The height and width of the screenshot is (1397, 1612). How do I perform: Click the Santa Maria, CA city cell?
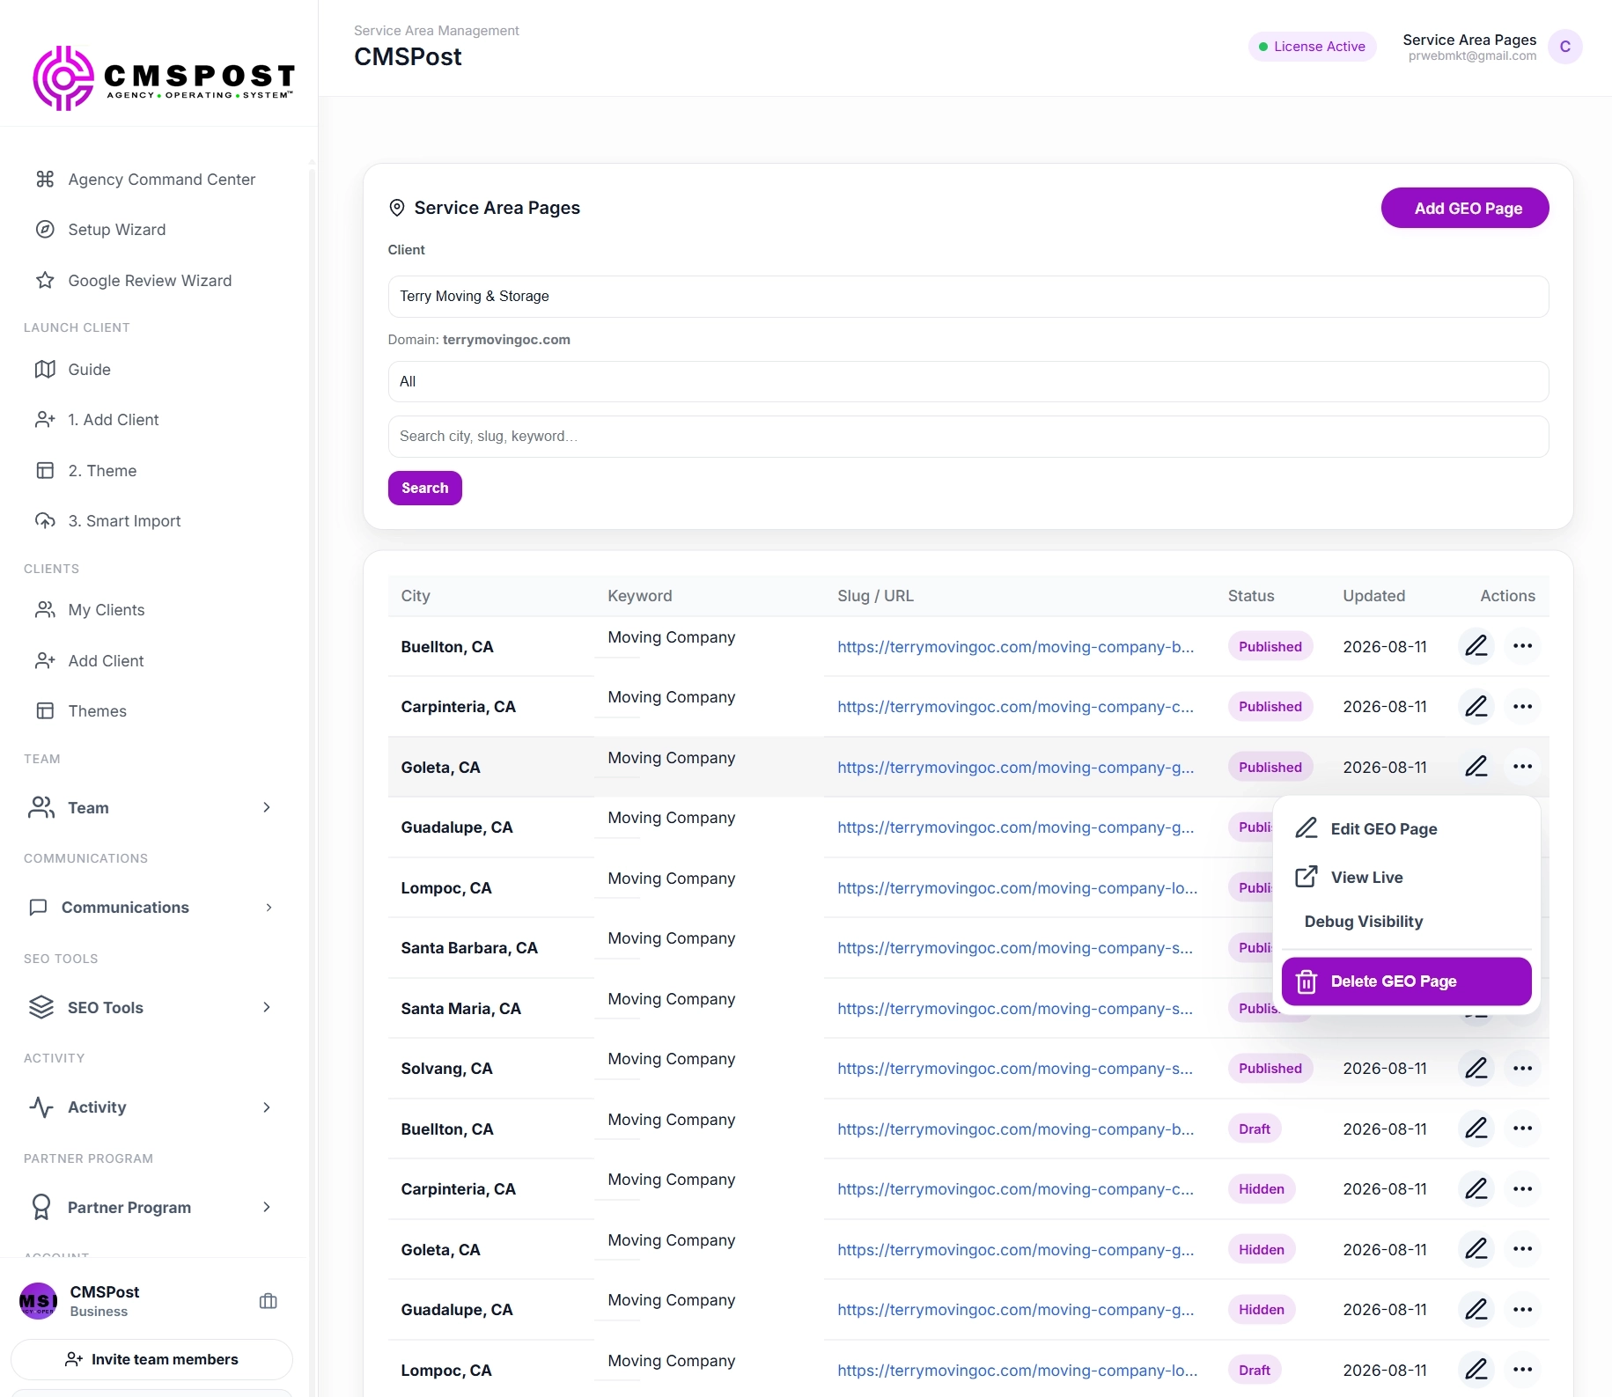pyautogui.click(x=460, y=1009)
